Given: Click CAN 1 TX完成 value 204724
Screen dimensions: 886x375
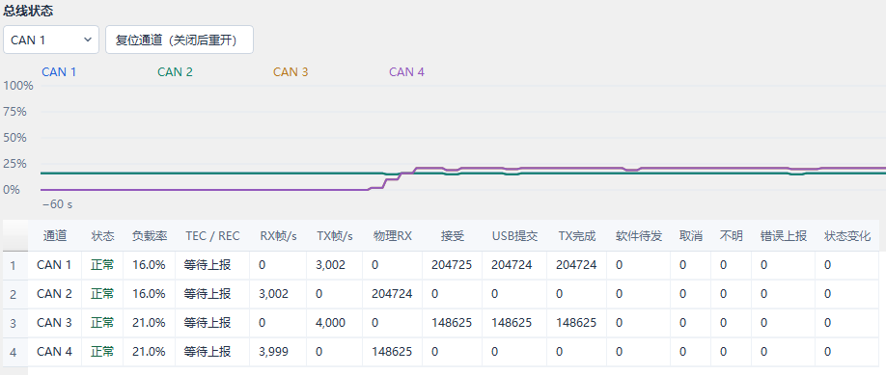Looking at the screenshot, I should [576, 264].
